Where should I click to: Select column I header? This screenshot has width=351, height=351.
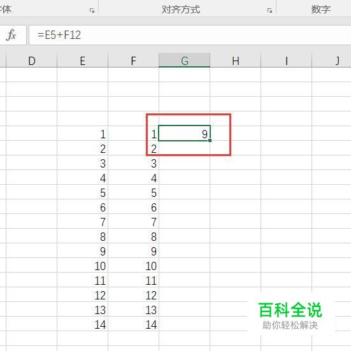[x=286, y=61]
